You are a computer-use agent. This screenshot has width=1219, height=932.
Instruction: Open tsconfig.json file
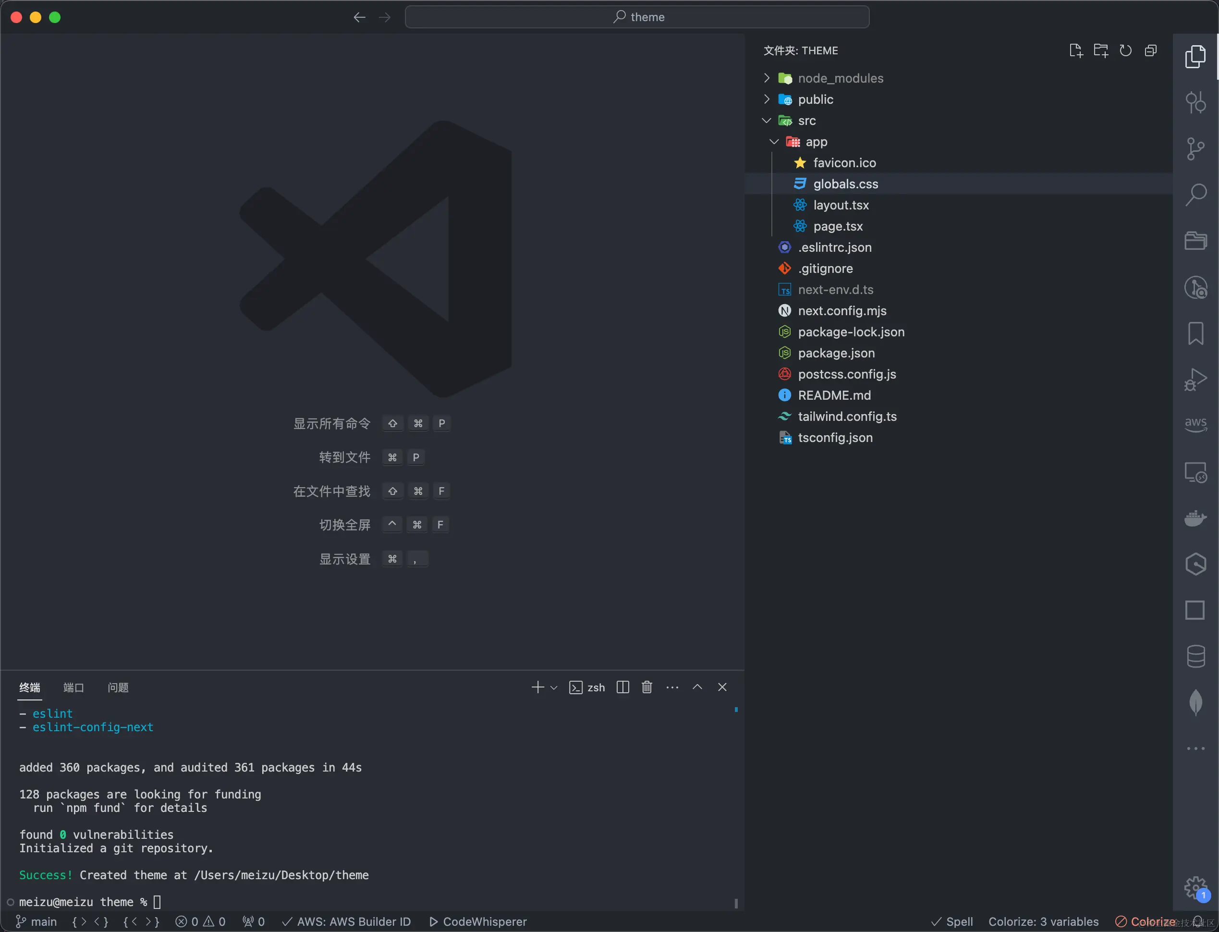958,438
